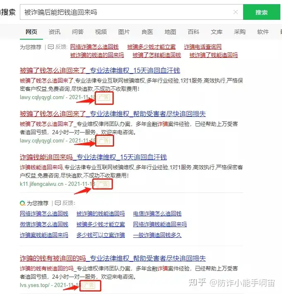Open the 百科 tab
Viewport: 282px width, 294px height.
[x=194, y=32]
